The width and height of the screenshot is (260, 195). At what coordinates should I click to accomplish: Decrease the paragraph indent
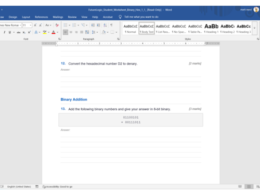tap(93, 25)
